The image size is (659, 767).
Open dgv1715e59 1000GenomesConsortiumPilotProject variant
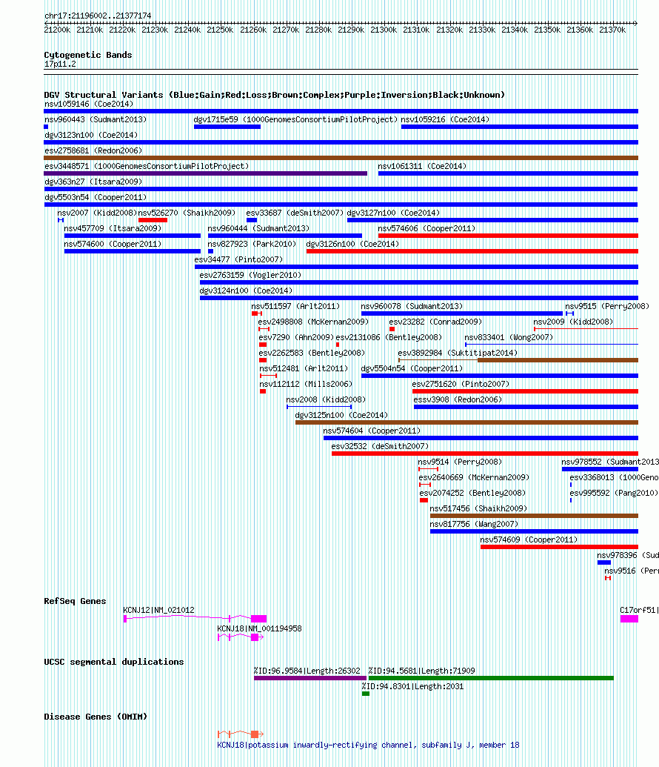pos(295,119)
